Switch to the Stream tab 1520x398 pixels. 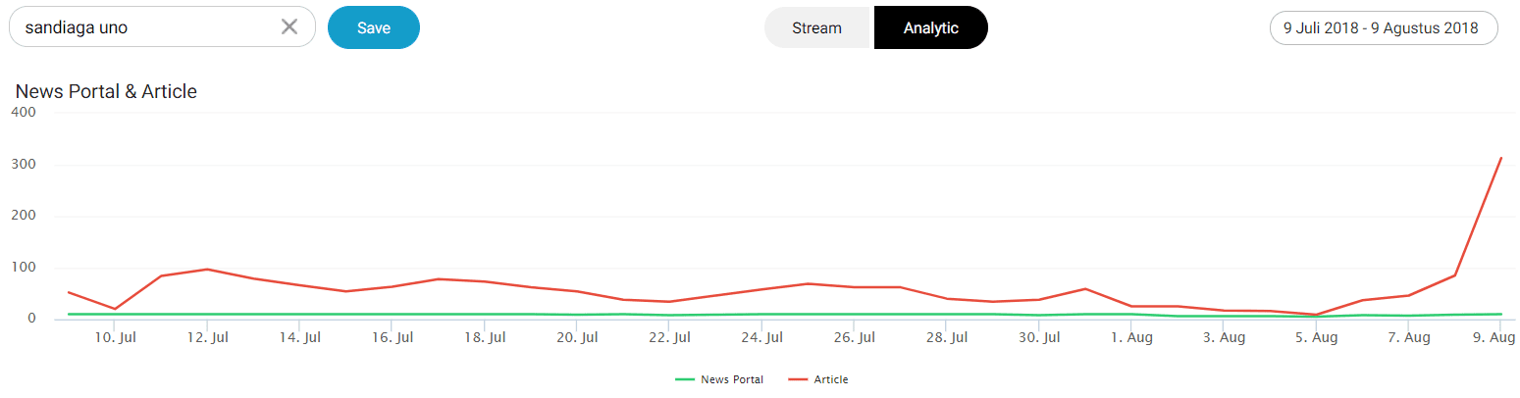pyautogui.click(x=817, y=27)
